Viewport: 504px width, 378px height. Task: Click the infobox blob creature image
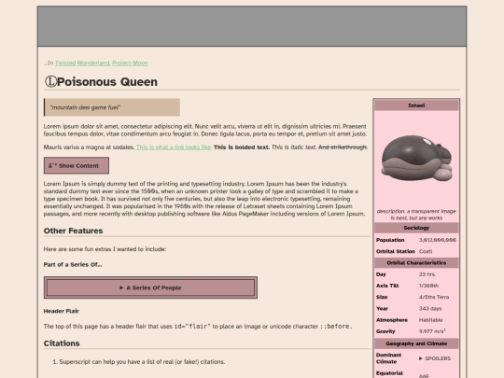coord(416,159)
